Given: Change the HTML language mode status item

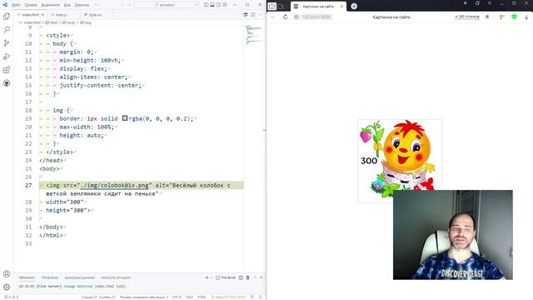Looking at the screenshot, I should coord(202,297).
